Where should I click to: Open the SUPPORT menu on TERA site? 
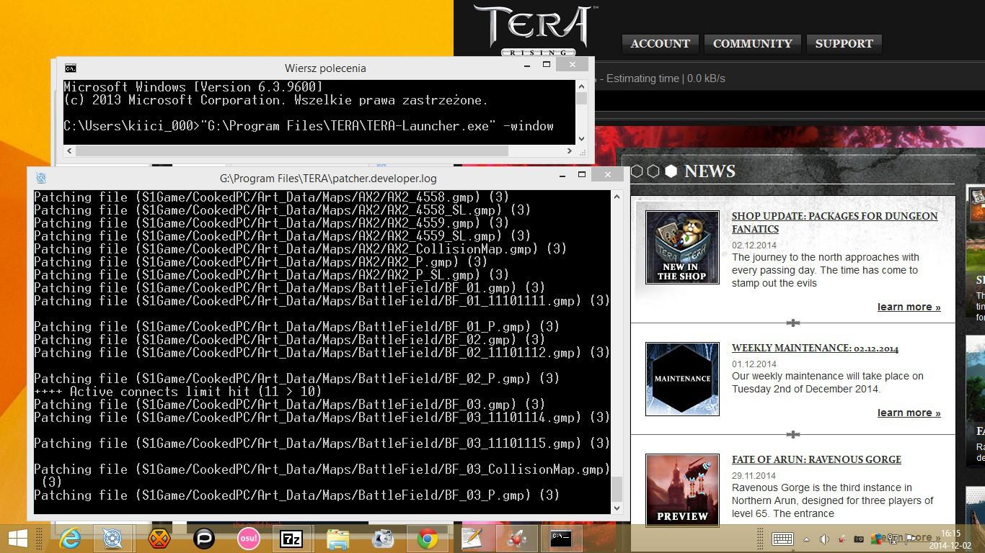[844, 43]
